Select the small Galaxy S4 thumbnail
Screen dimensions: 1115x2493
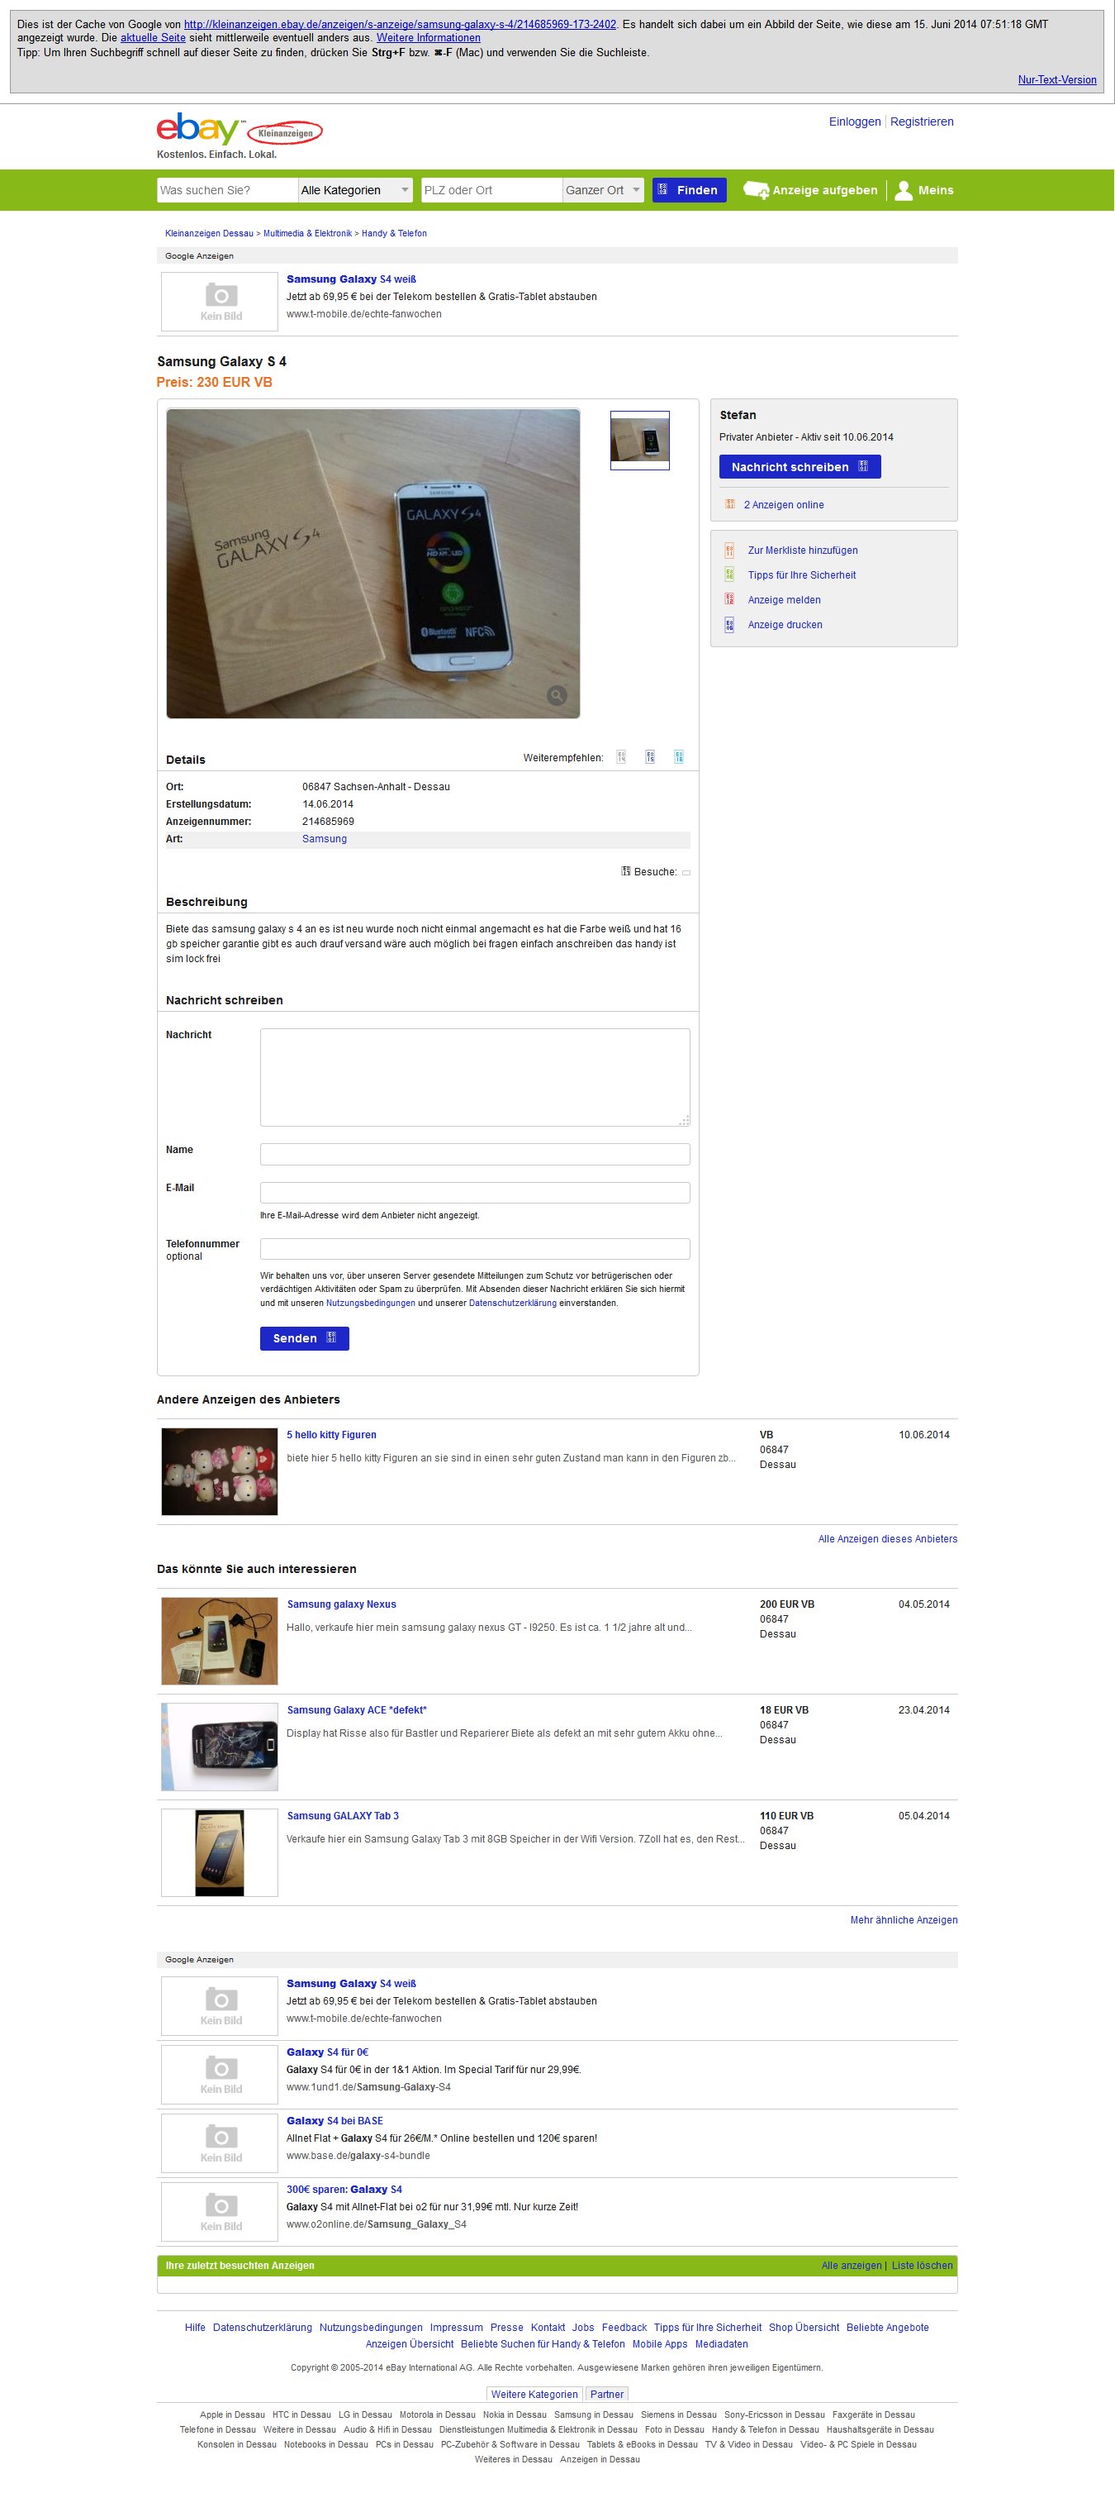point(639,441)
